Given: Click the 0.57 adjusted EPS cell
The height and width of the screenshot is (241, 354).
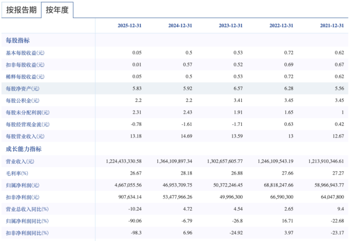Looking at the screenshot, I should coord(187,65).
